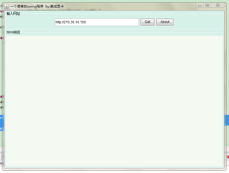
Task: Maximize the swing program window
Action: [207, 5]
